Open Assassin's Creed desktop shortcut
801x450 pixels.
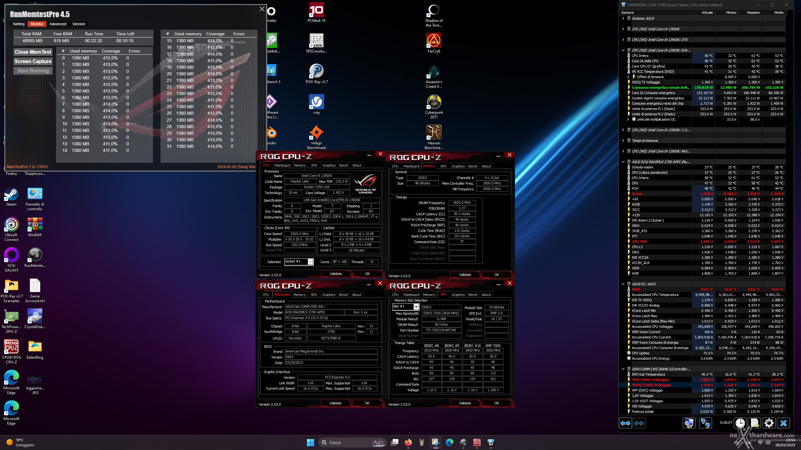(x=434, y=76)
